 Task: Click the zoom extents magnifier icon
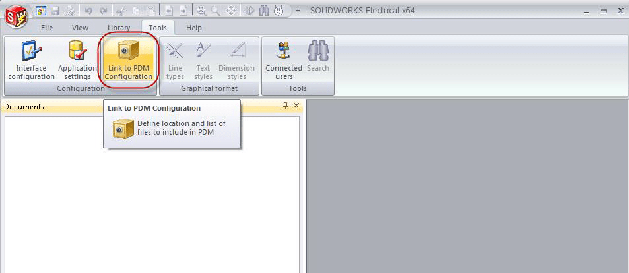tap(201, 11)
